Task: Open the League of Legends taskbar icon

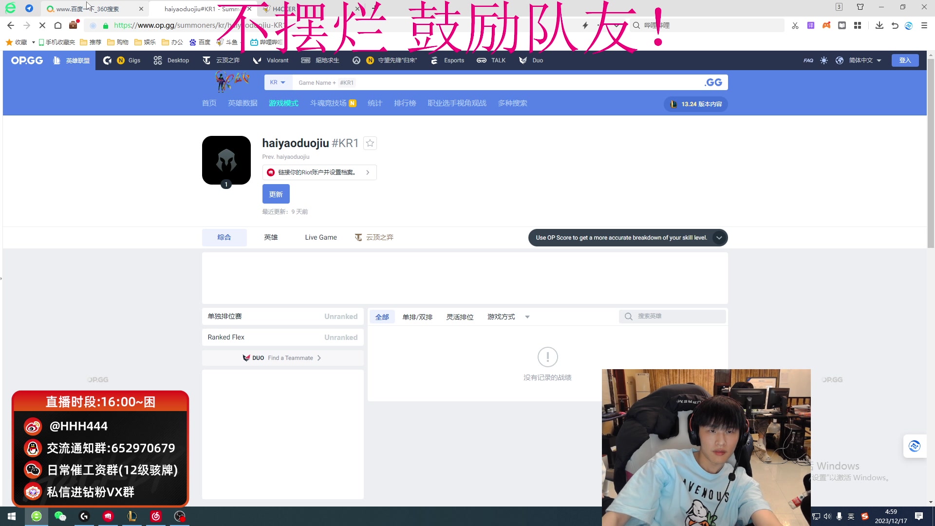Action: [x=132, y=516]
